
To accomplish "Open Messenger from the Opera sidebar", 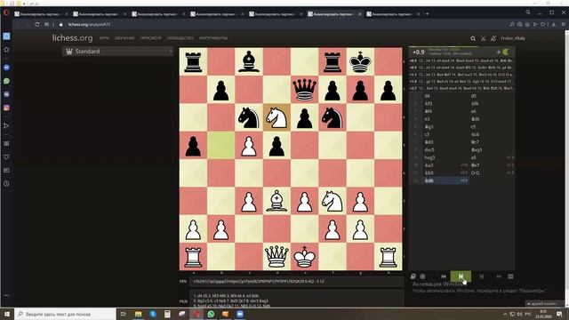I will tap(6, 68).
